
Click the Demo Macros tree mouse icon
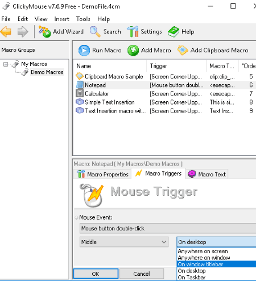tap(25, 72)
